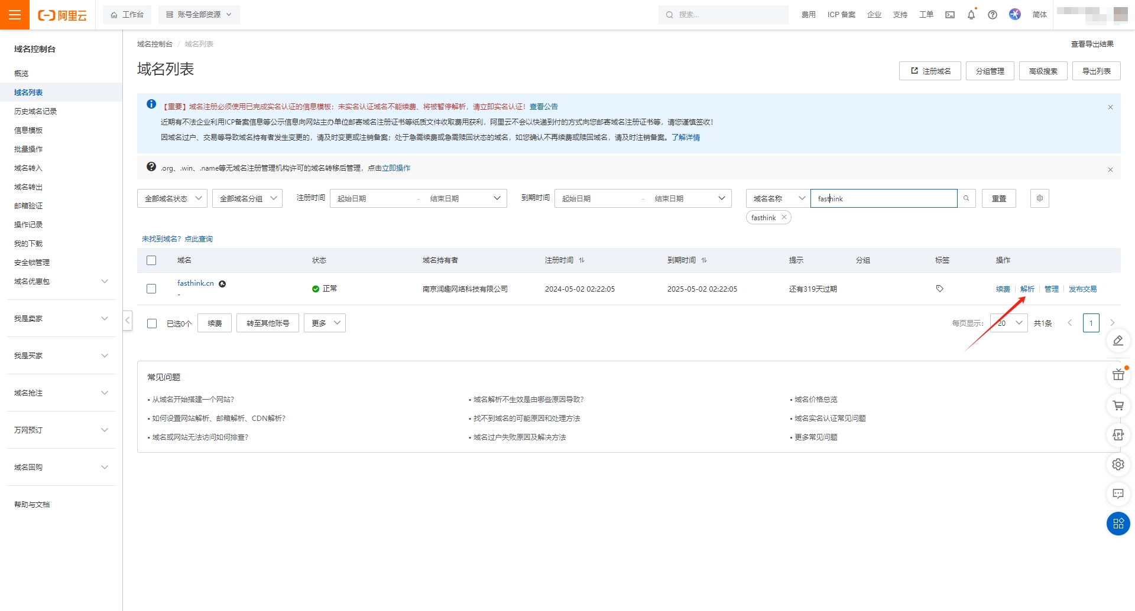Click the Export list button
The height and width of the screenshot is (611, 1135).
(x=1097, y=71)
